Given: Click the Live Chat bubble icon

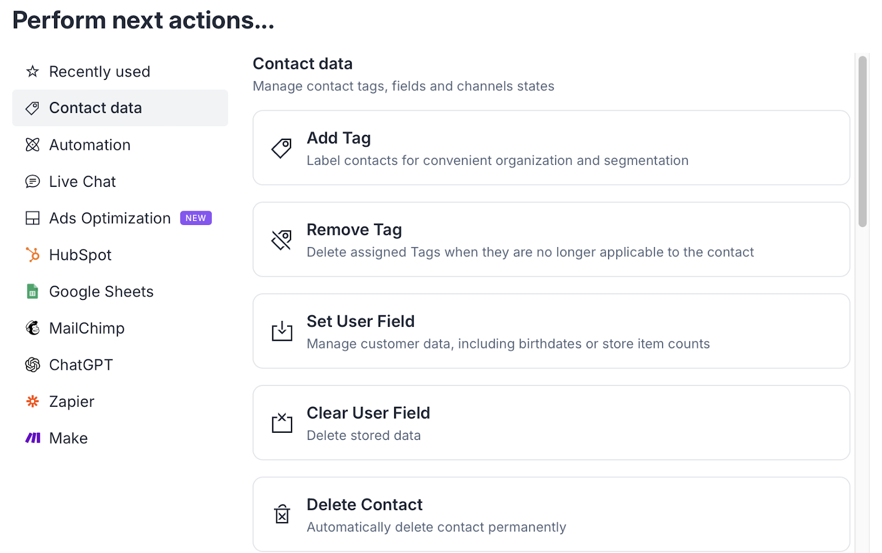Looking at the screenshot, I should pos(33,181).
